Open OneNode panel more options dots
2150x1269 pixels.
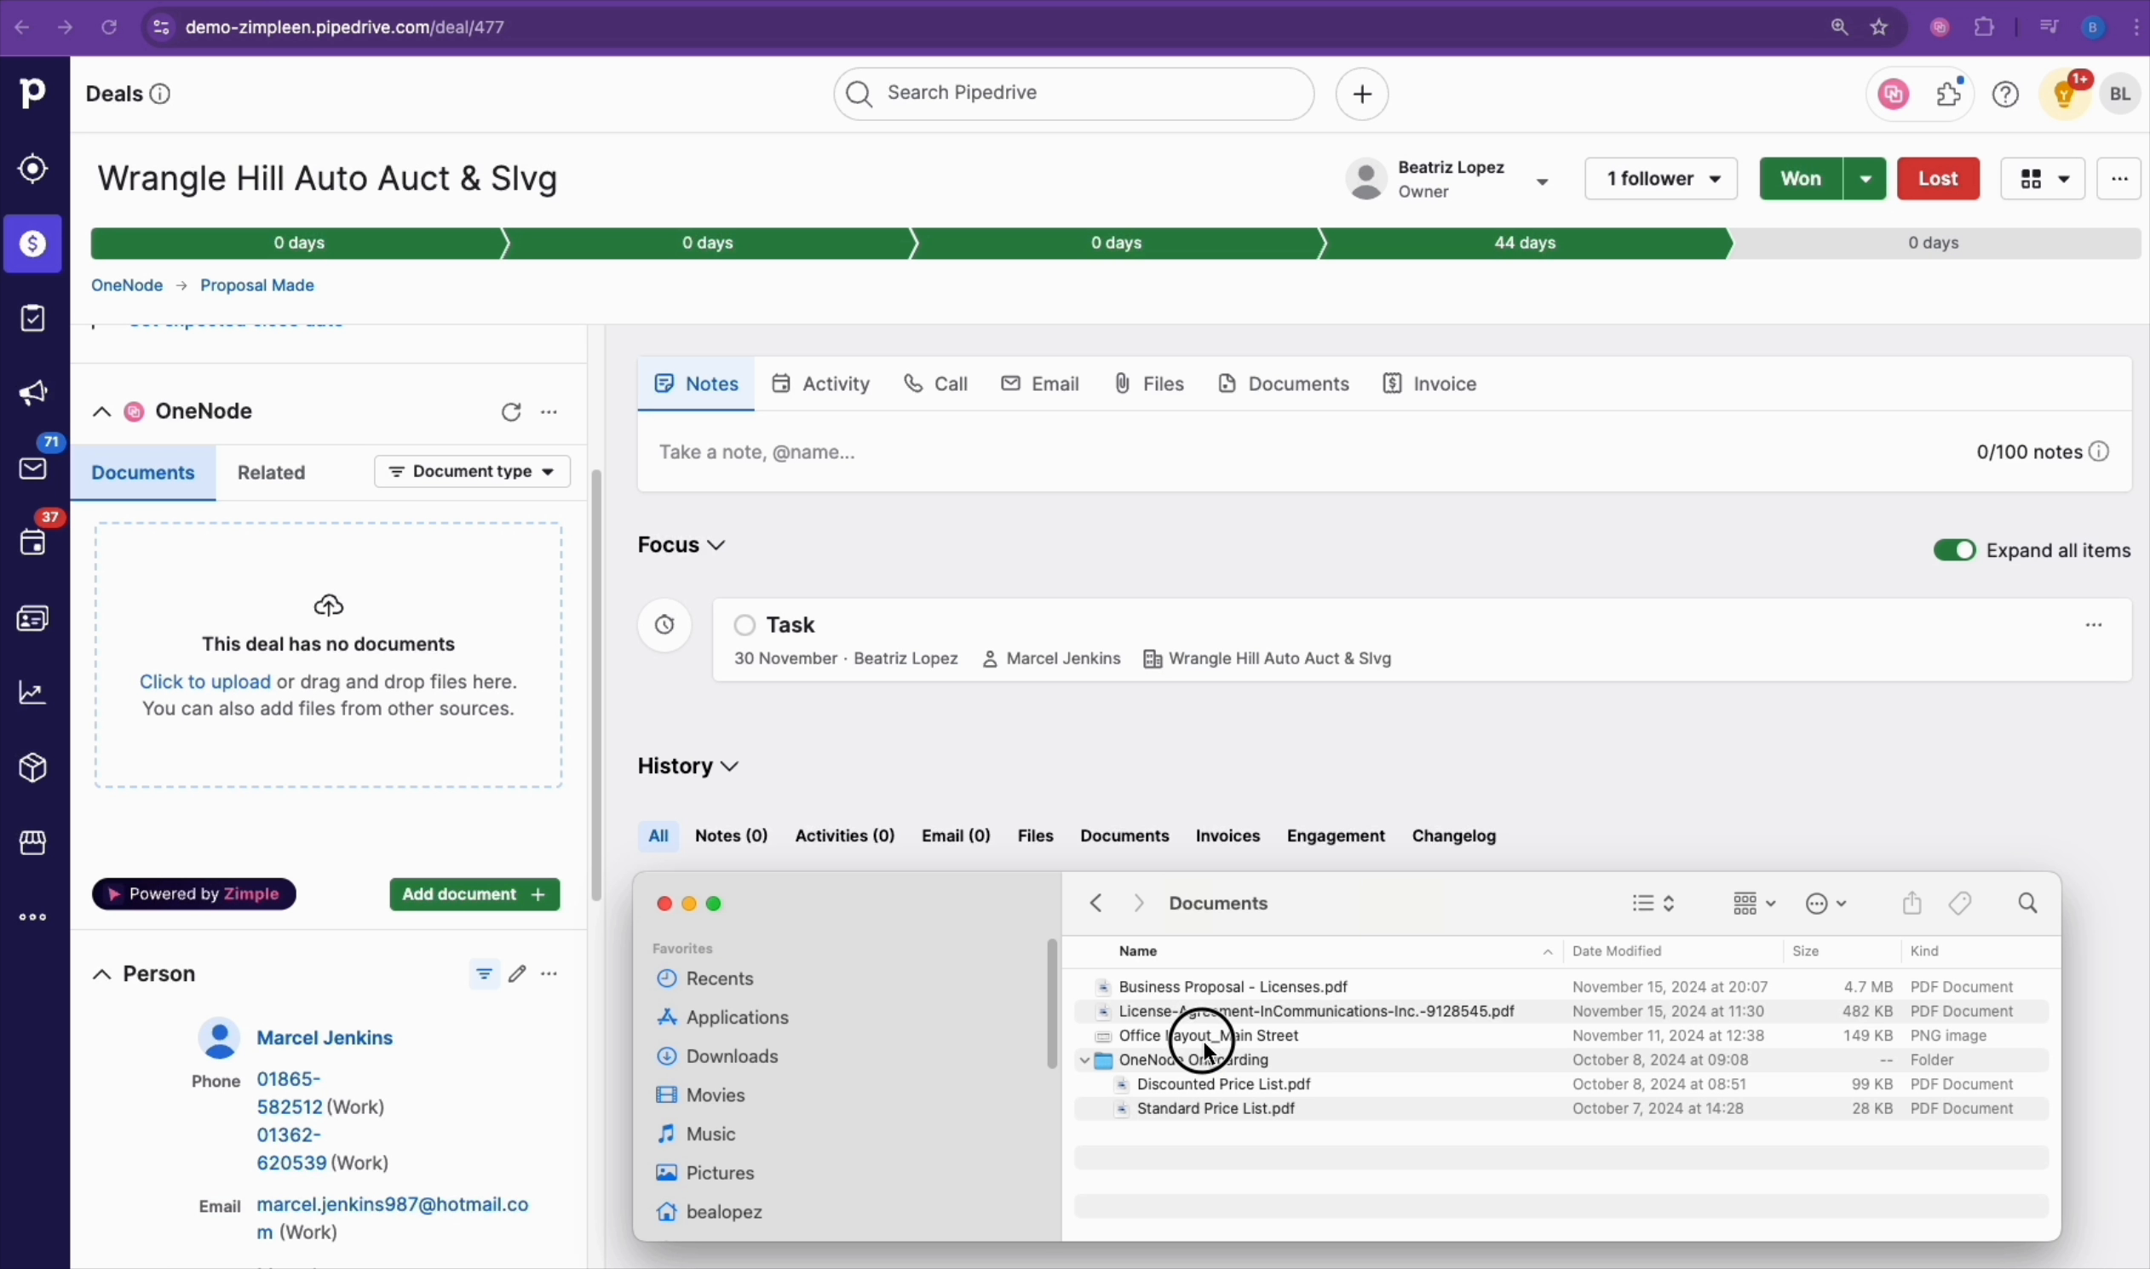tap(549, 412)
